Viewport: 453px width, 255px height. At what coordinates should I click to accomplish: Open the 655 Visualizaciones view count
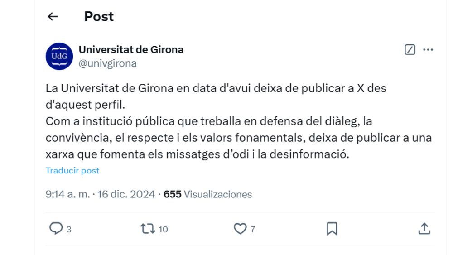(x=208, y=194)
